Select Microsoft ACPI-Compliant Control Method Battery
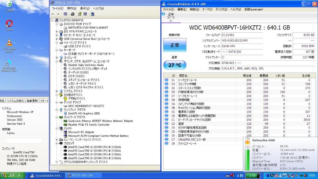 (98, 136)
